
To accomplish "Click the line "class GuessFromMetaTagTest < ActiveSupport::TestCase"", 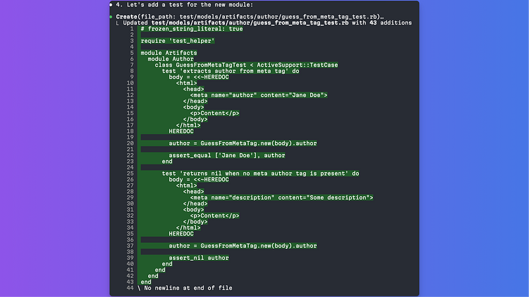I will tap(246, 65).
